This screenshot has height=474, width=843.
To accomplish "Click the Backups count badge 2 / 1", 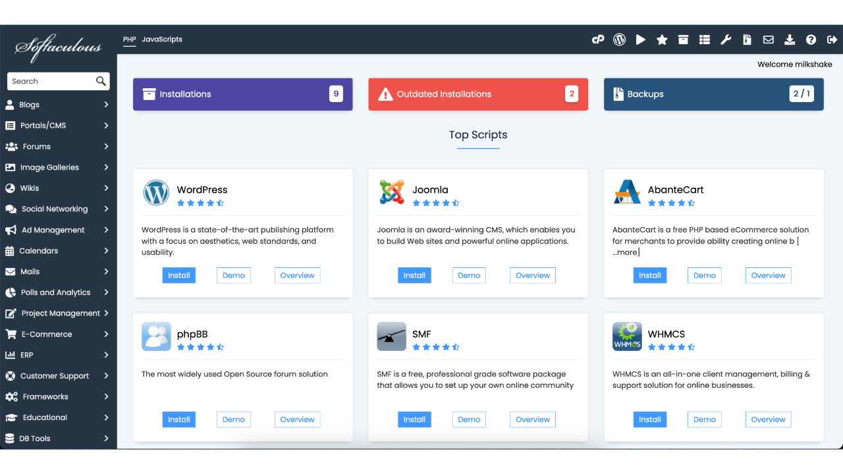I will (x=802, y=94).
